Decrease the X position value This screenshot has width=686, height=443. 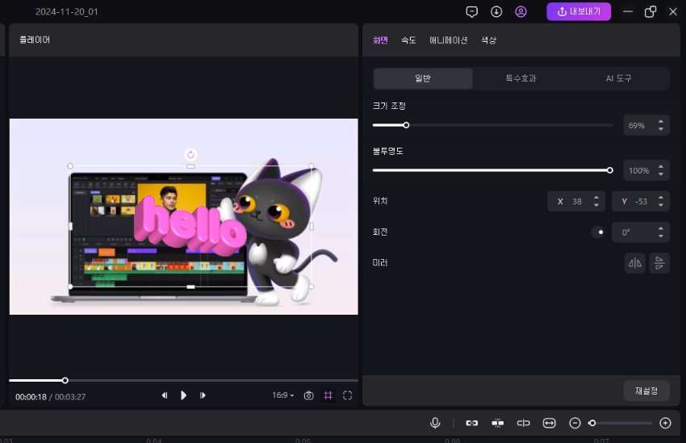pos(596,205)
